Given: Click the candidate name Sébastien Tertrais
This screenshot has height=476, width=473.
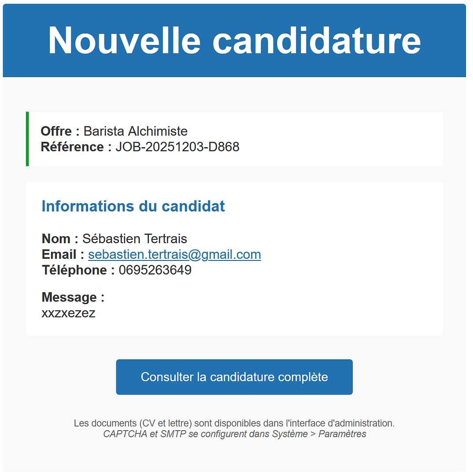Looking at the screenshot, I should point(135,239).
